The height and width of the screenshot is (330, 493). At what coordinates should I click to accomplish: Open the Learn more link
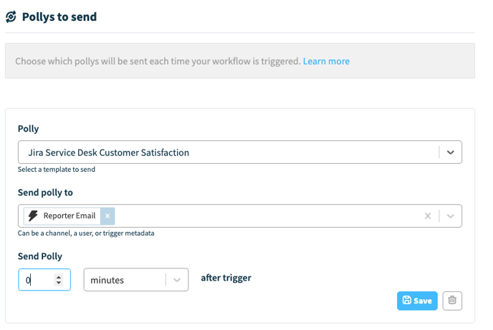[326, 62]
